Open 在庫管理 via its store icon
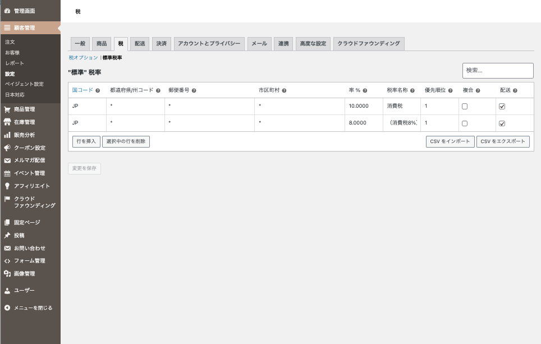 click(7, 122)
